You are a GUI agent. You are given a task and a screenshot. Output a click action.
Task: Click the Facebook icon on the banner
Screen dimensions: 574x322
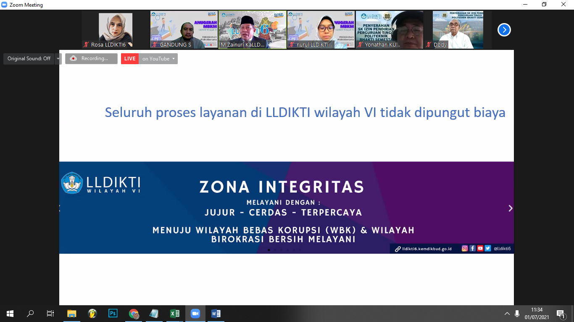[x=472, y=248]
